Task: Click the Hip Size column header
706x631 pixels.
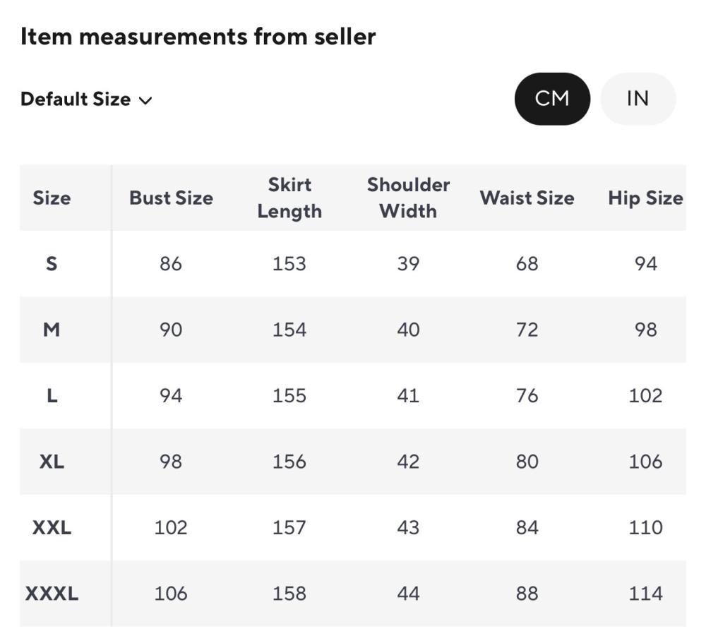Action: [x=645, y=198]
